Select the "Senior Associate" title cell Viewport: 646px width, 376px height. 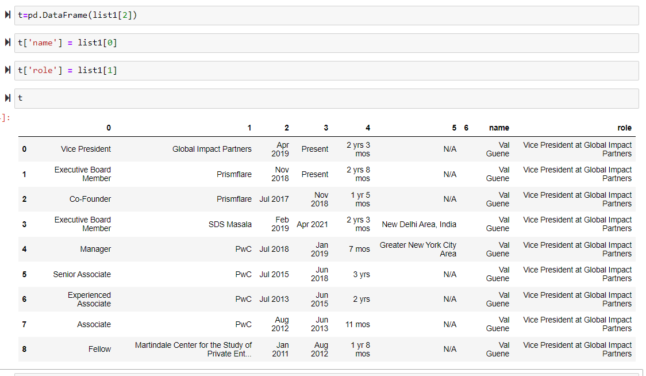click(x=82, y=274)
